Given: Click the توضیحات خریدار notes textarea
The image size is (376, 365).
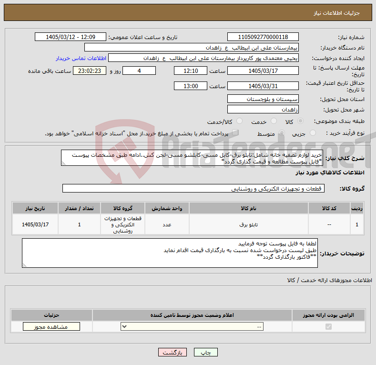Looking at the screenshot, I should point(170,253).
